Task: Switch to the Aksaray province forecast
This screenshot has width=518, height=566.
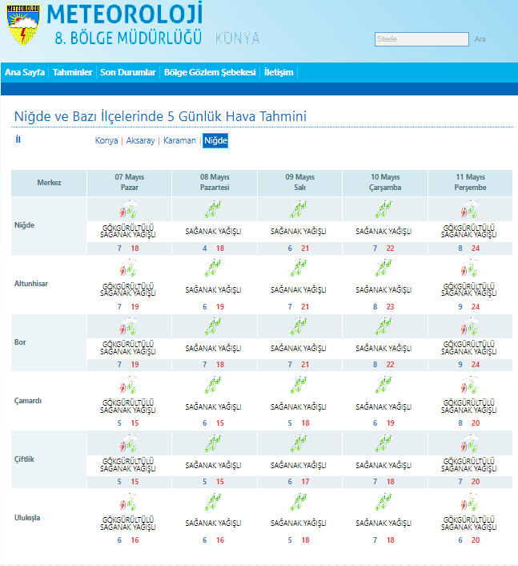Action: [x=141, y=140]
